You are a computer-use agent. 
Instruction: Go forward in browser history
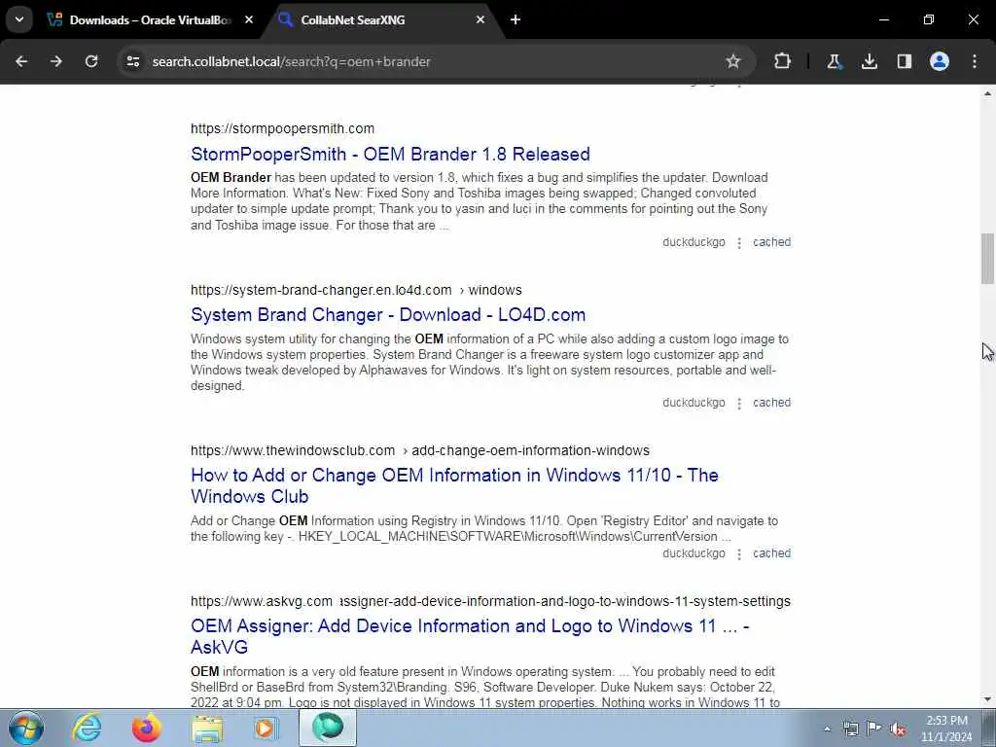56,61
